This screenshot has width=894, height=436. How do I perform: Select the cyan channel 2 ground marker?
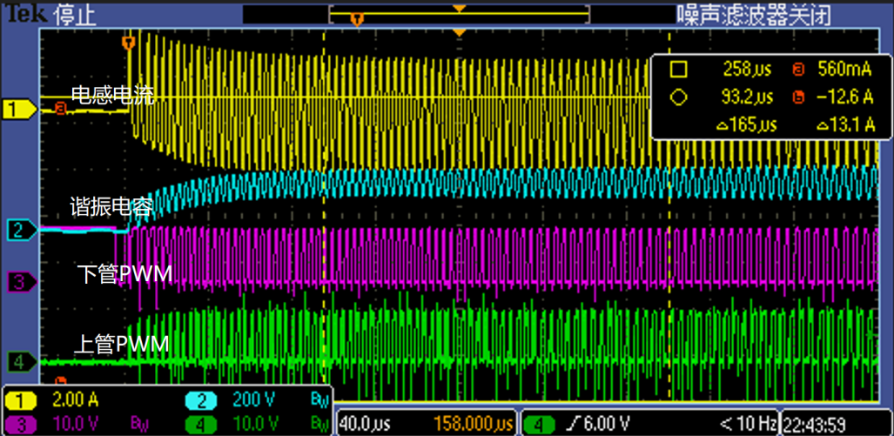pyautogui.click(x=22, y=231)
